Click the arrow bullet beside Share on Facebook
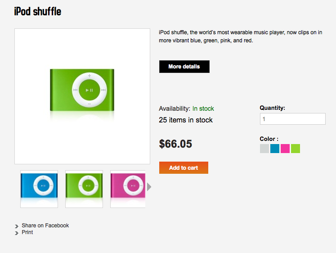 click(x=17, y=226)
